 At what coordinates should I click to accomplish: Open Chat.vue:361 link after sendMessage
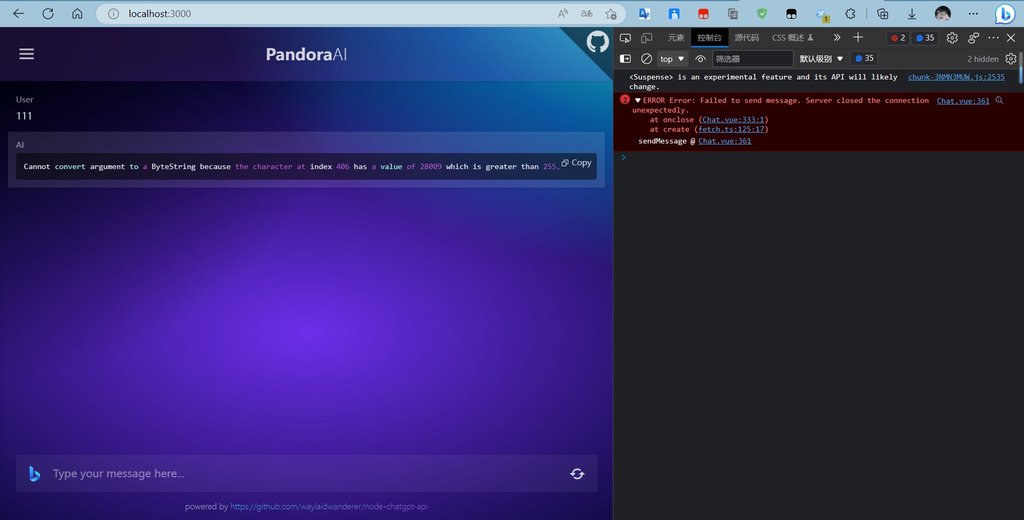(x=725, y=141)
